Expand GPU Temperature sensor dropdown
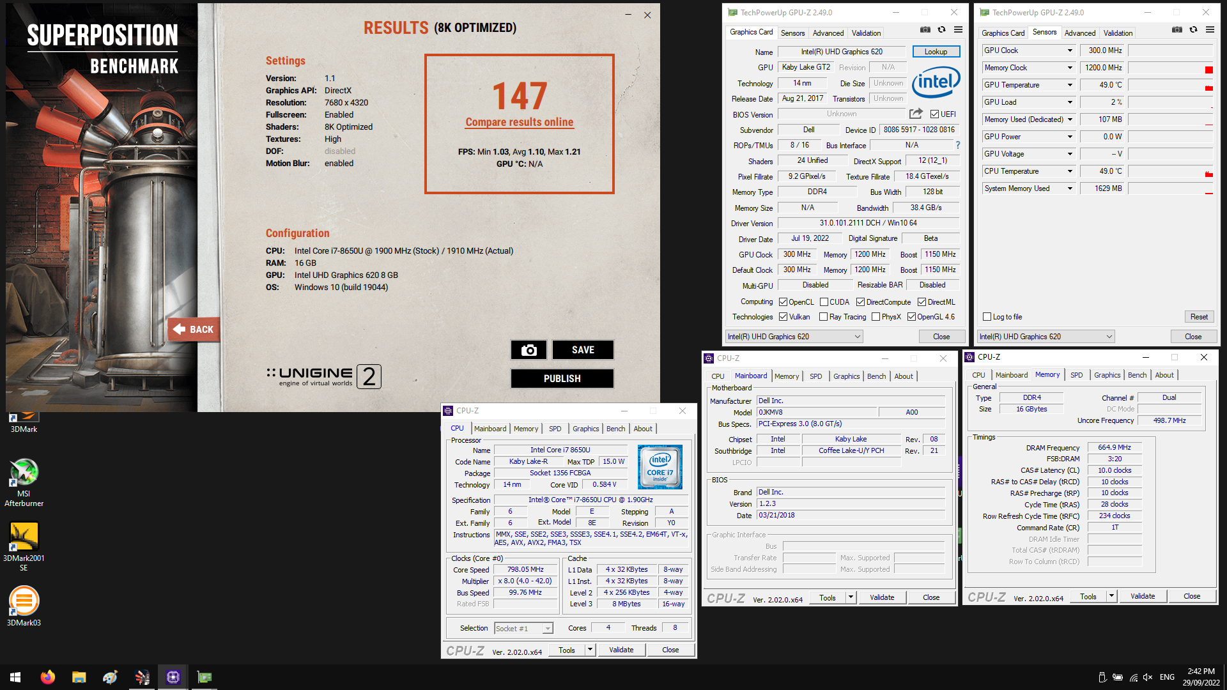Screen dimensions: 1227x690 pyautogui.click(x=1070, y=85)
